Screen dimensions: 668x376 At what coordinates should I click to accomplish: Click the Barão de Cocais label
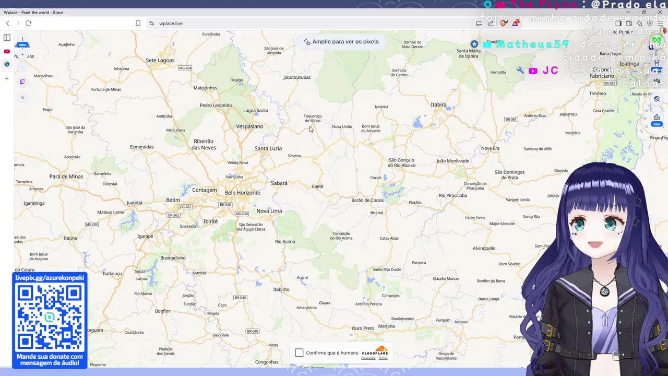pos(367,201)
